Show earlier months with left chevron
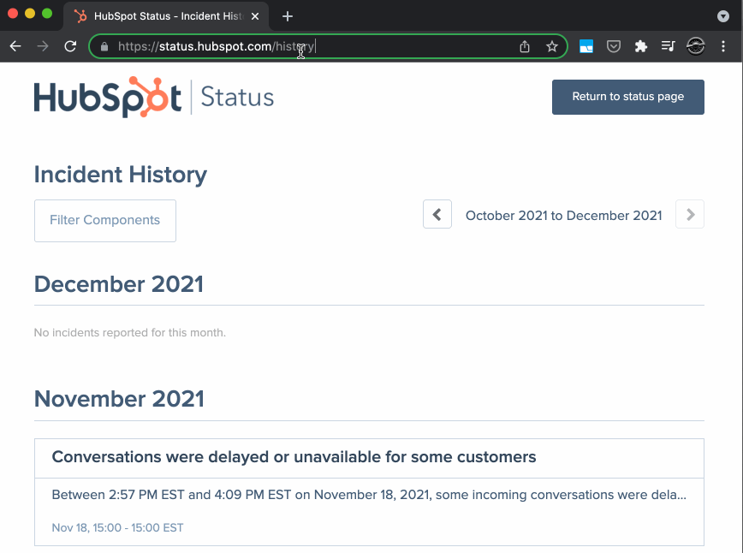 (x=437, y=214)
